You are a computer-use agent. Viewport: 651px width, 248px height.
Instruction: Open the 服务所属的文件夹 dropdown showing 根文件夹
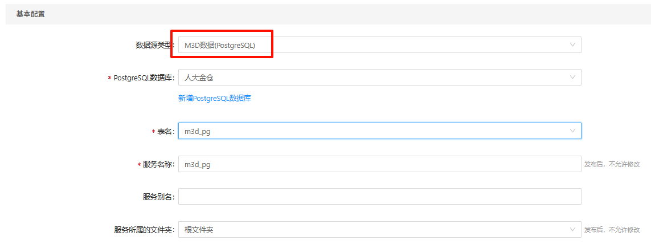376,230
